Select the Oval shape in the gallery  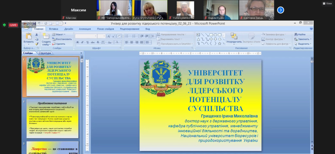pos(215,35)
